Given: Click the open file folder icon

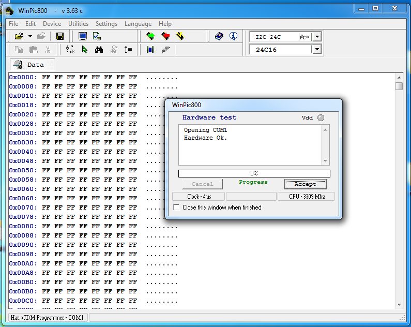Looking at the screenshot, I should pyautogui.click(x=19, y=36).
